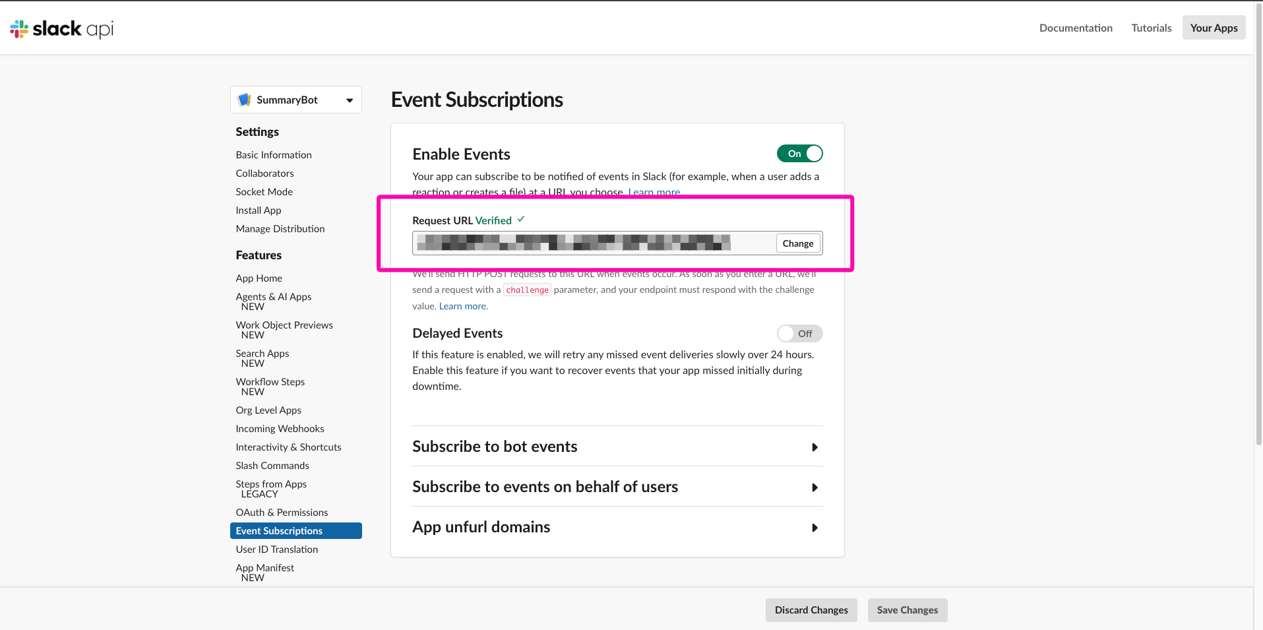Open the Documentation nav item
This screenshot has width=1263, height=630.
coord(1075,28)
